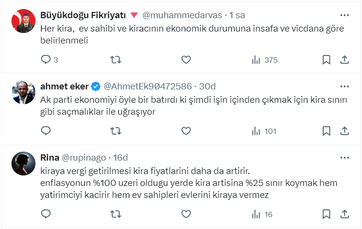Open more options for ahmet eker's tweet
Viewport: 362px width, 229px height.
(344, 86)
